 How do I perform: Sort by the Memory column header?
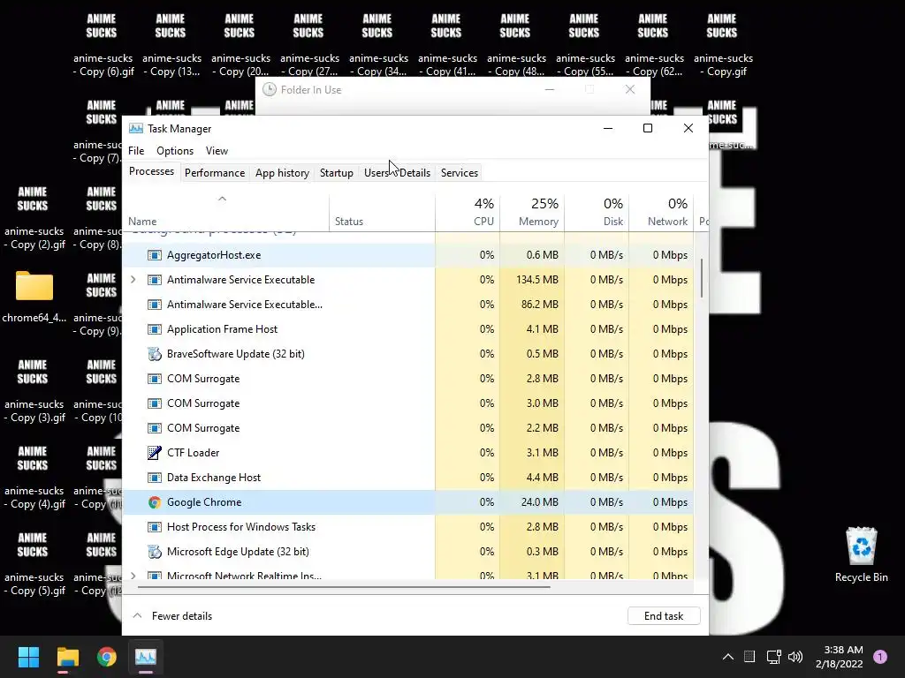pos(532,212)
